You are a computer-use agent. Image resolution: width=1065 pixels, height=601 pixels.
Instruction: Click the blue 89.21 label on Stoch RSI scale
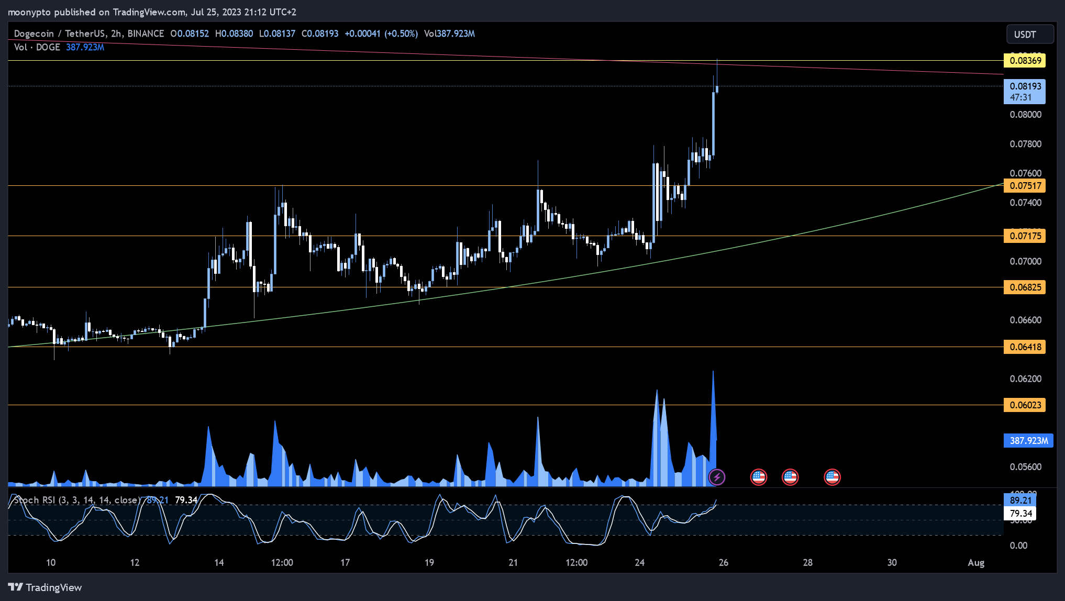click(x=1020, y=500)
